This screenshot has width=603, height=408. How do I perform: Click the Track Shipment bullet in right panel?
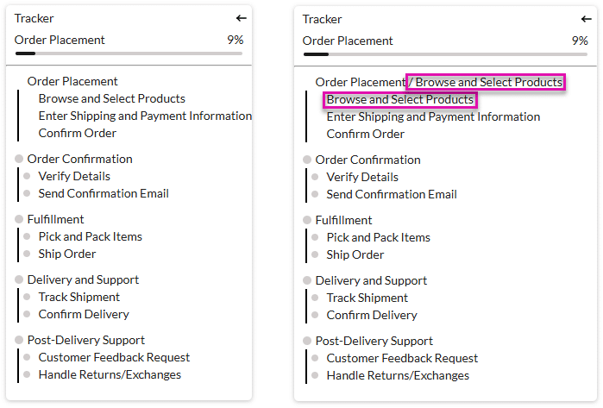pyautogui.click(x=316, y=298)
